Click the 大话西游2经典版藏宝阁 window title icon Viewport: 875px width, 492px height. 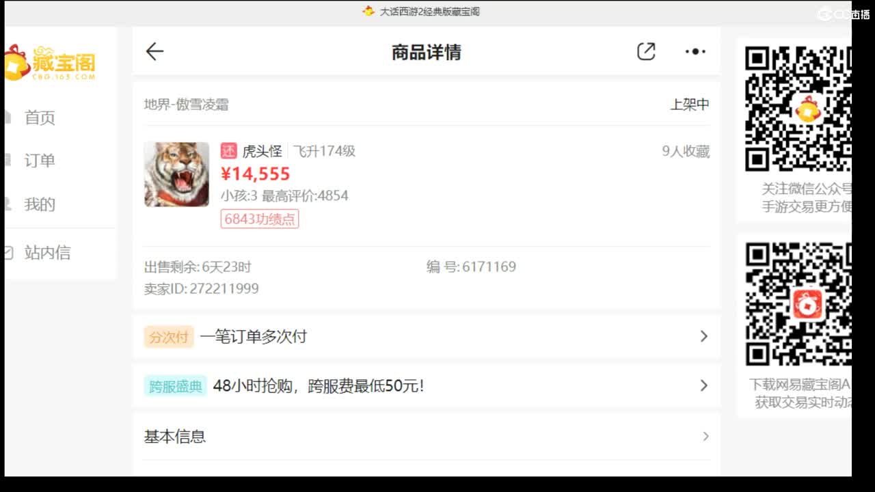[368, 11]
